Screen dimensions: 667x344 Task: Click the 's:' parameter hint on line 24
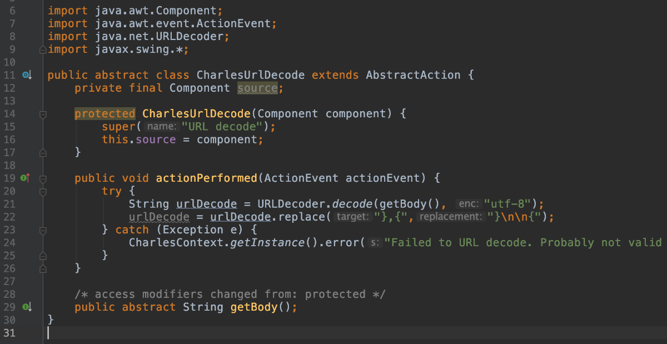tap(375, 242)
